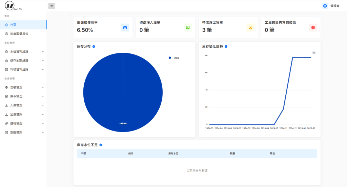The height and width of the screenshot is (187, 347).
Task: Click the info icon beside 庫存分布
Action: pos(94,46)
